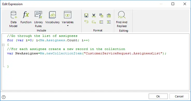The width and height of the screenshot is (191, 101).
Task: Confirm the expression with Ok
Action: pos(158,96)
